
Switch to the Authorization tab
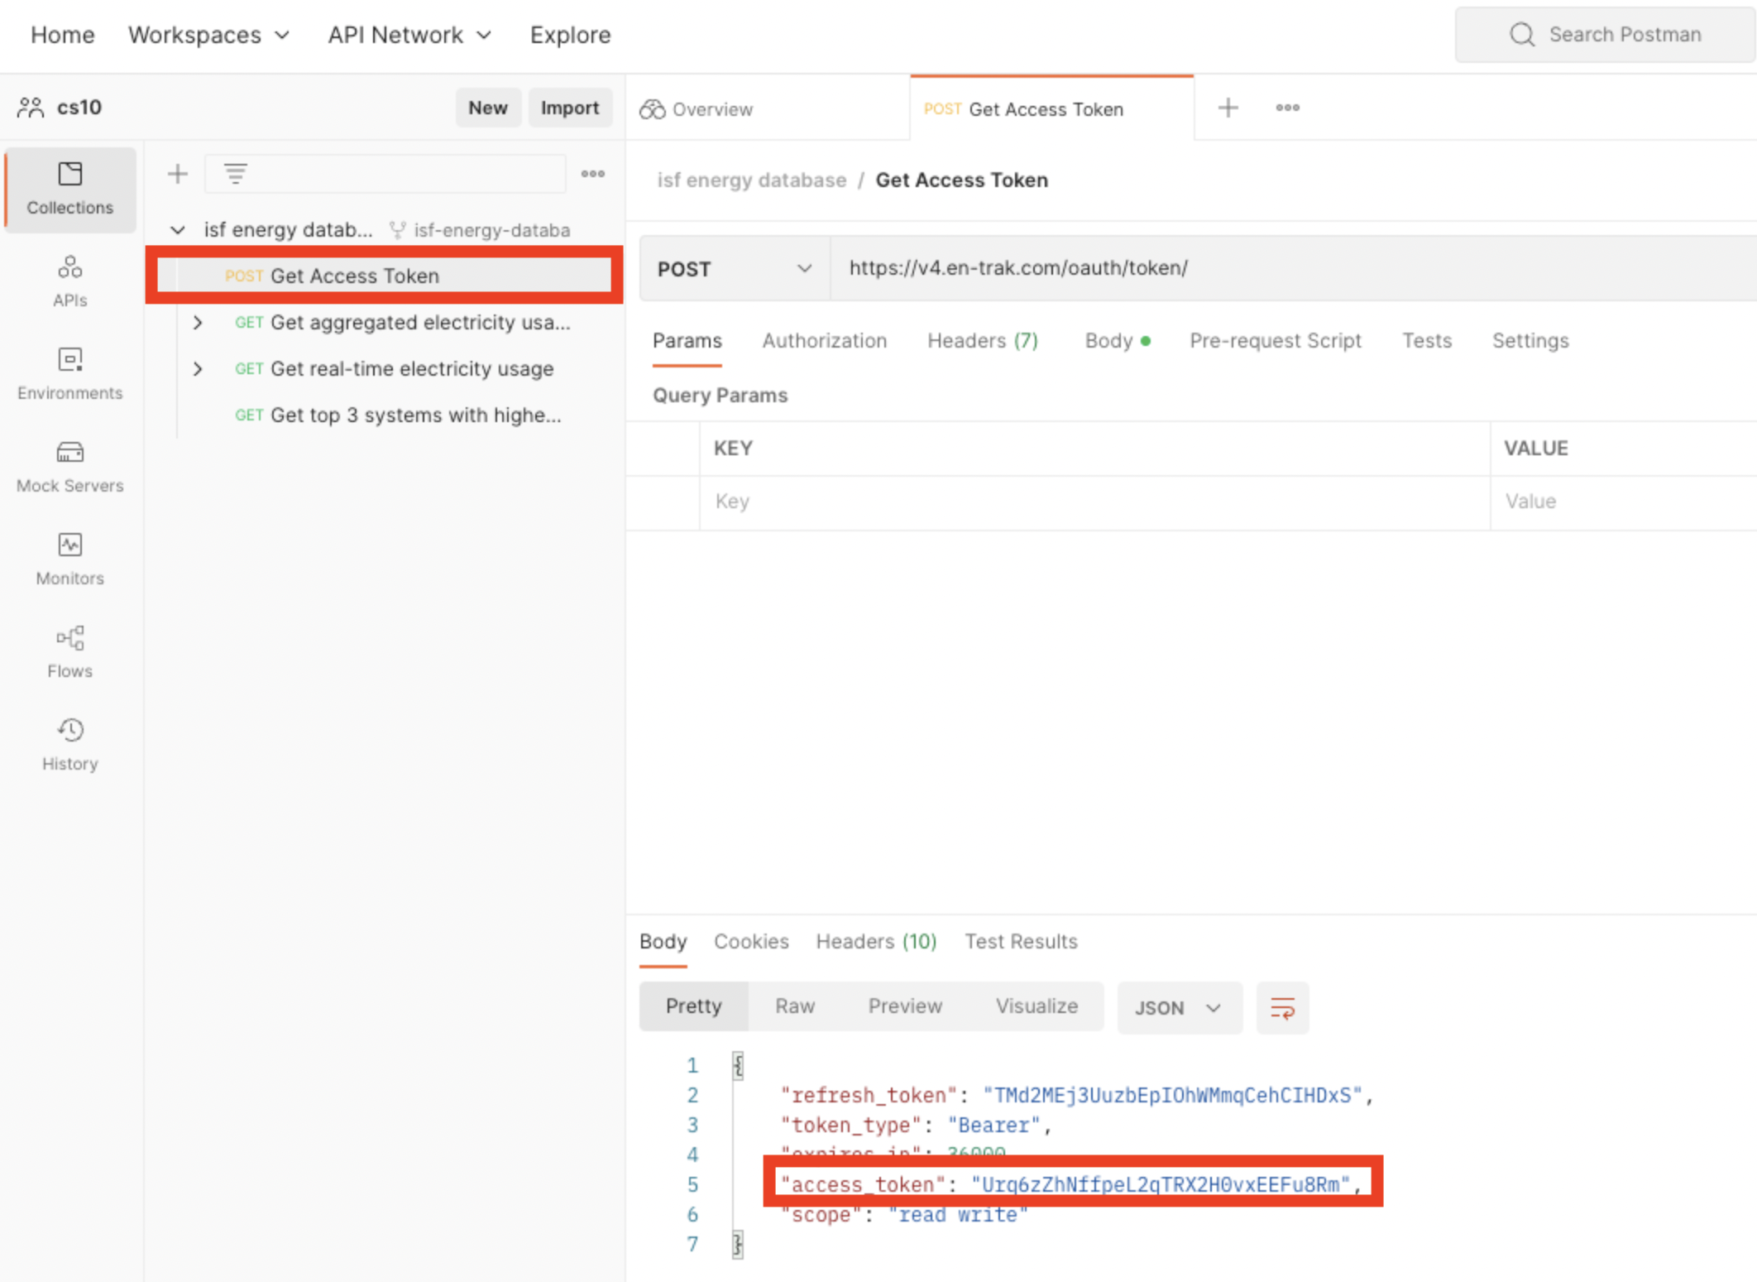click(824, 341)
